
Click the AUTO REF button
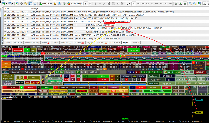[x=93, y=72]
